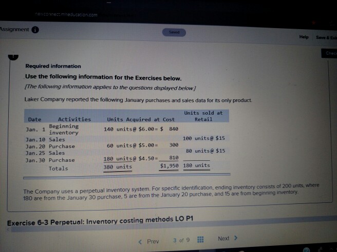
Task: Click the 3 of 9 page indicator
Action: (x=181, y=240)
